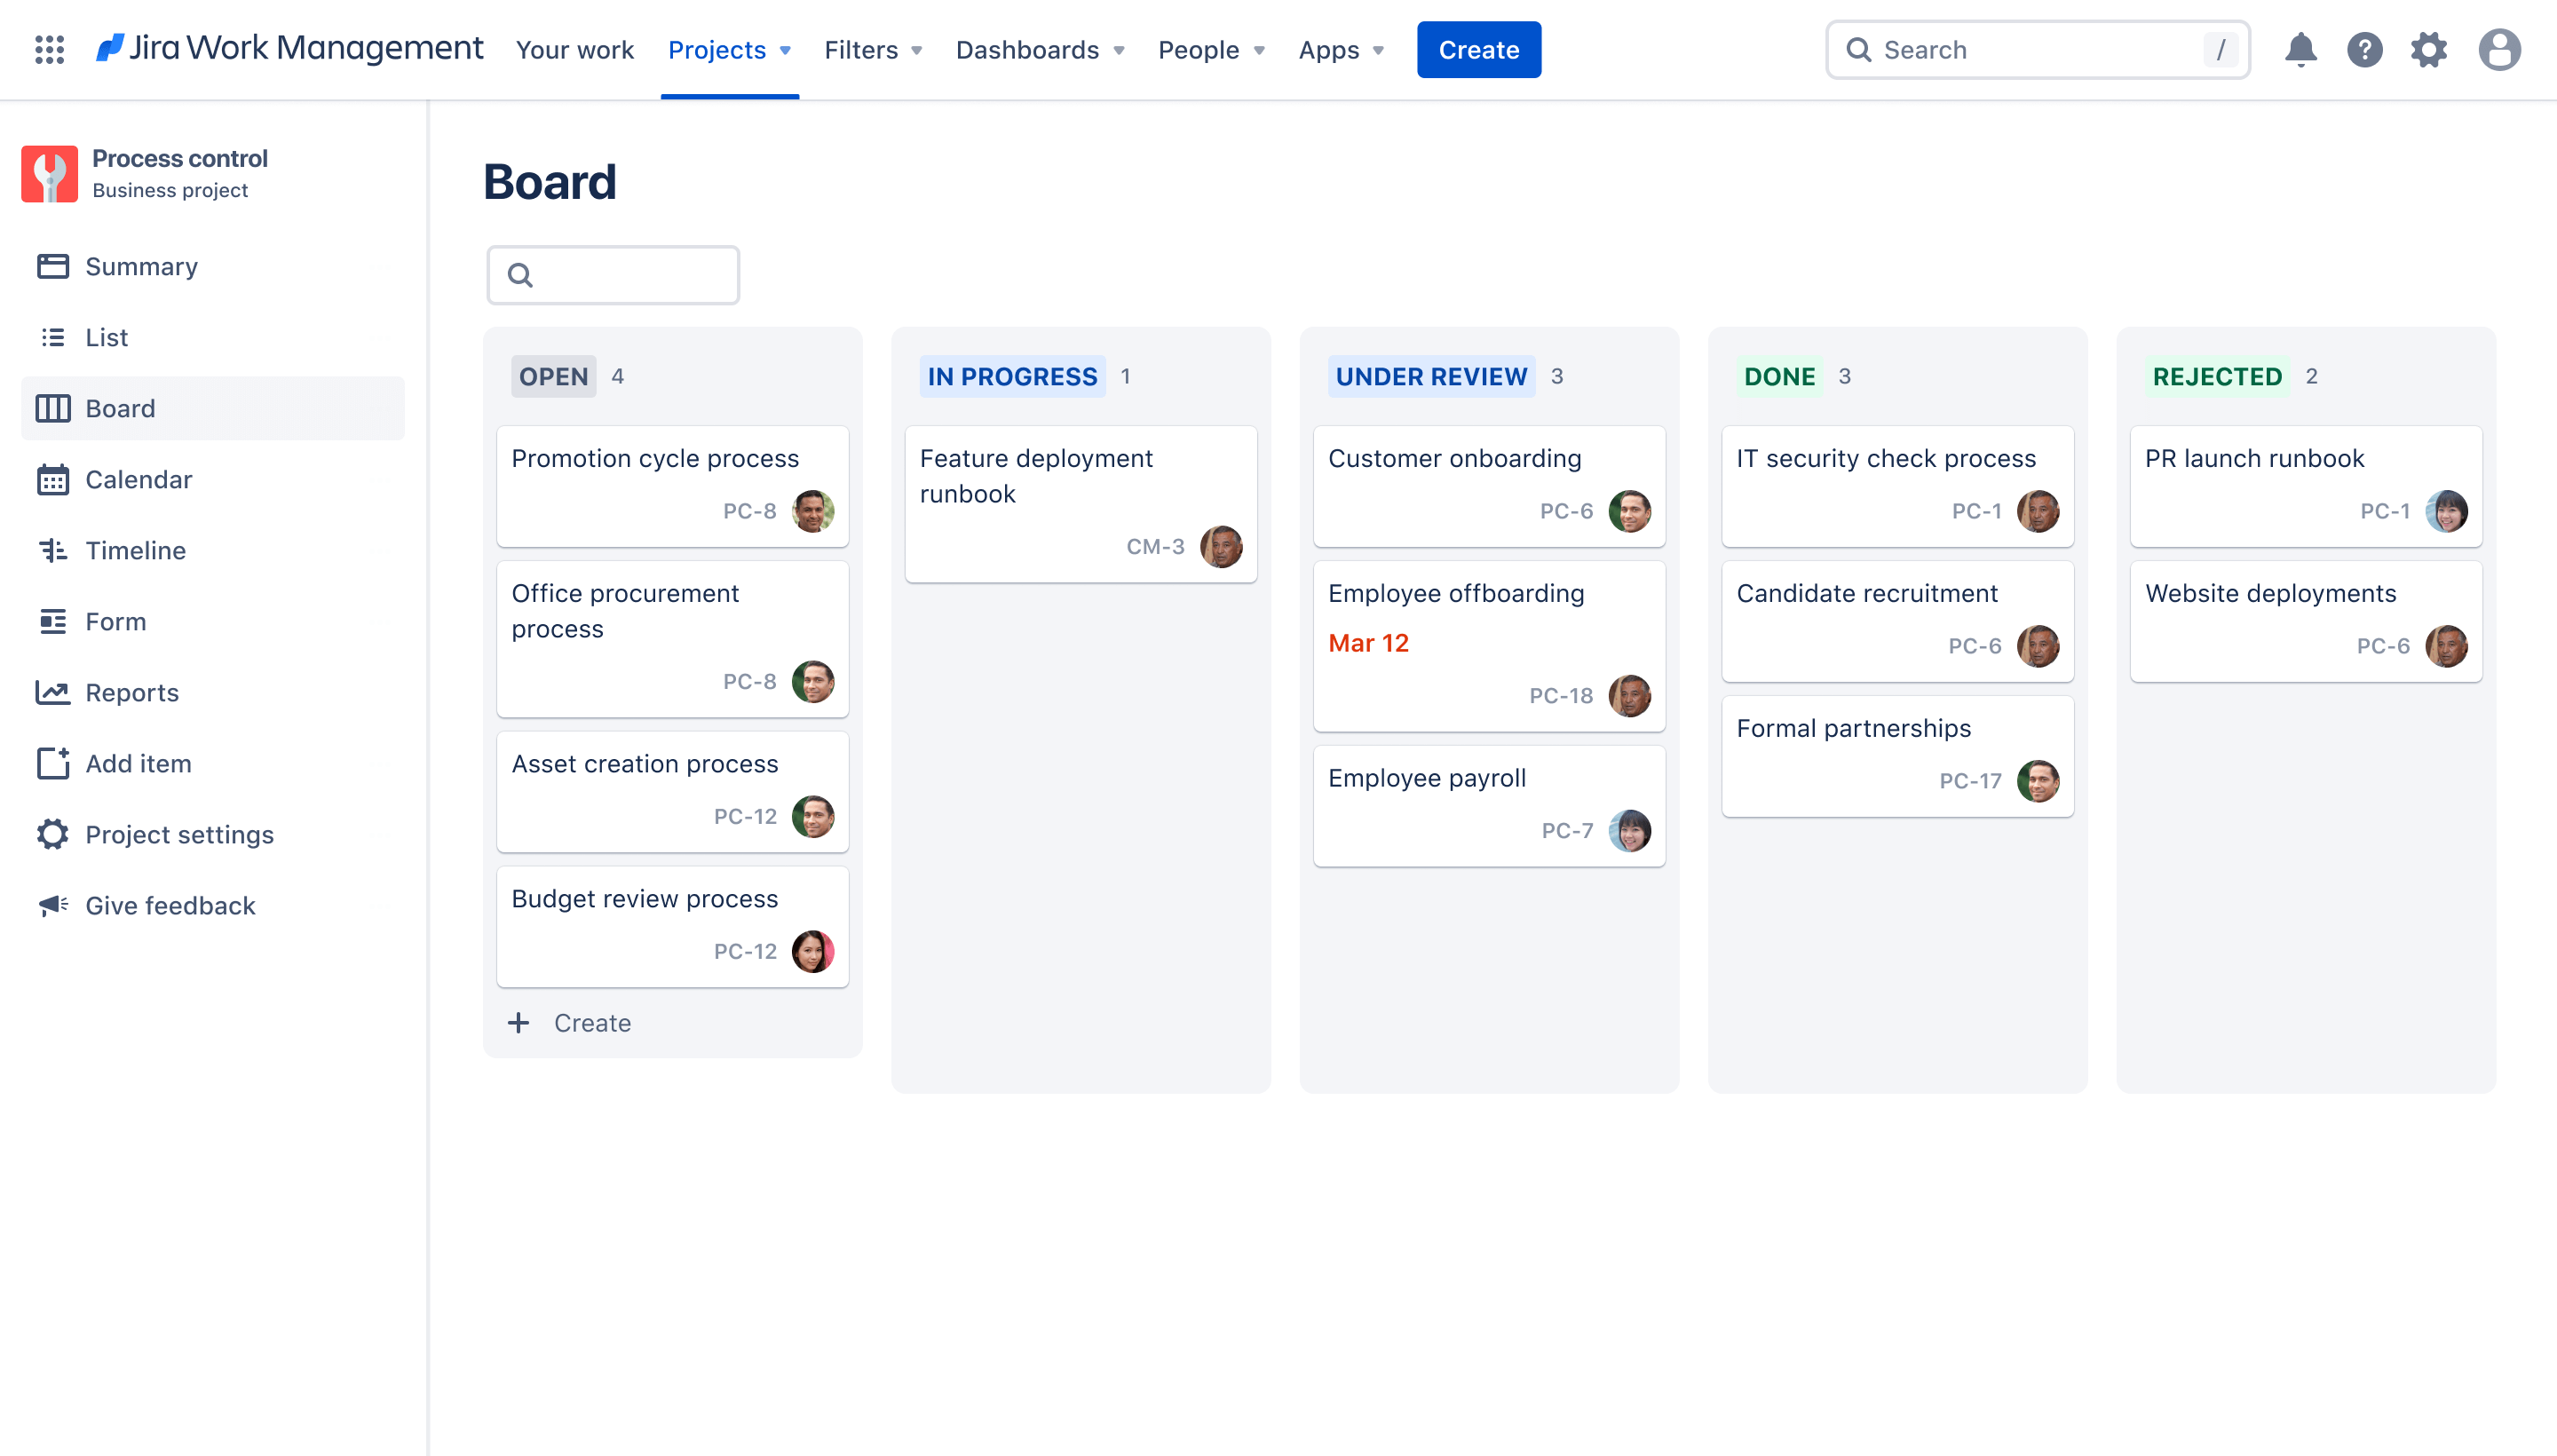Click the Board icon in sidebar

[52, 408]
